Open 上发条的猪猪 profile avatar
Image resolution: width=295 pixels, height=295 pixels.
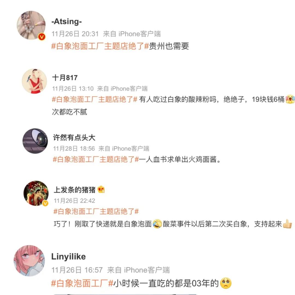(x=36, y=193)
